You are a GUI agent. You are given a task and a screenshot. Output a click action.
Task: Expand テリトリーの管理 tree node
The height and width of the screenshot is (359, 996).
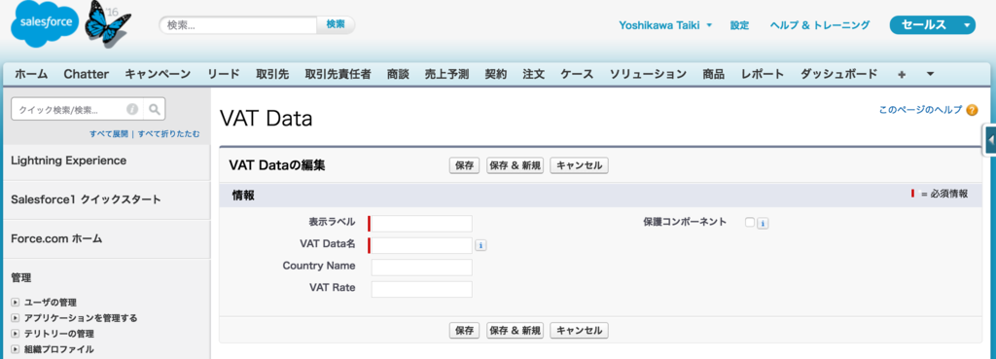[16, 334]
